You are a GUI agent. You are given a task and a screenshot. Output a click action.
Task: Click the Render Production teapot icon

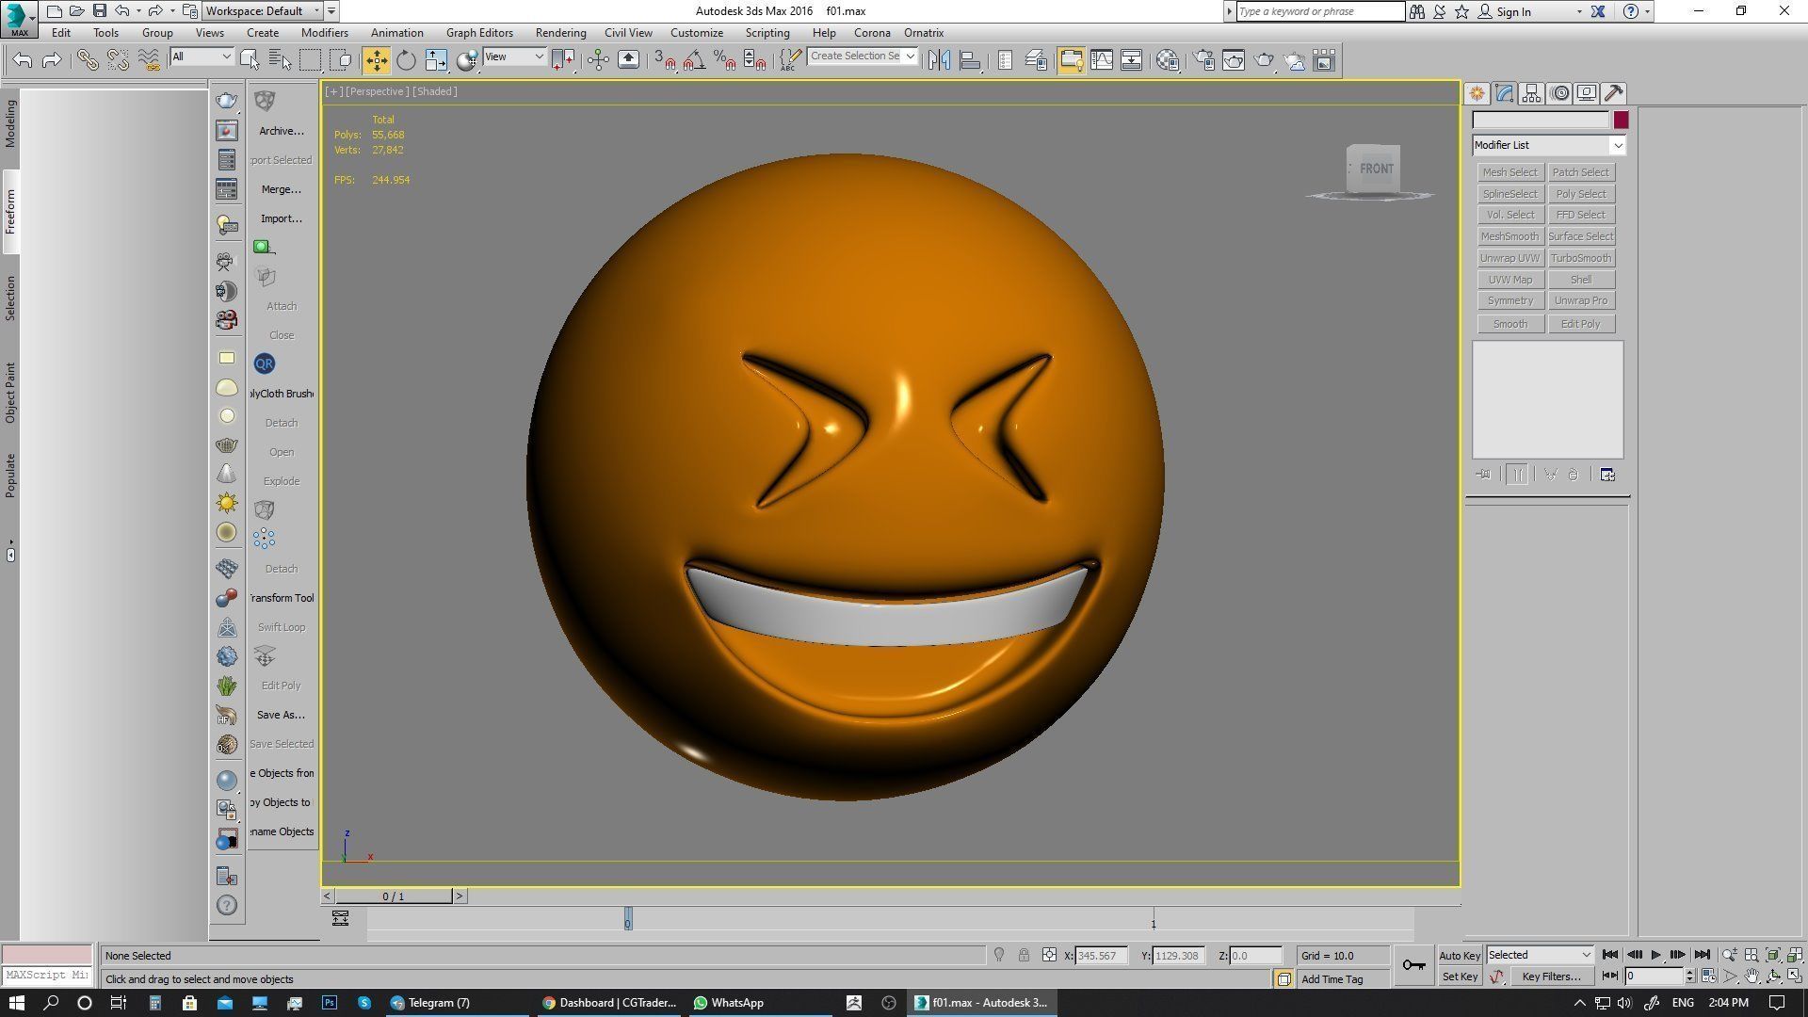(1264, 60)
